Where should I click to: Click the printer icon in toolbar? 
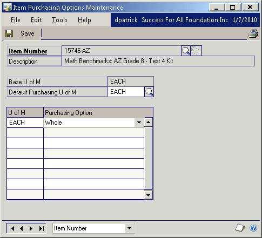253,33
